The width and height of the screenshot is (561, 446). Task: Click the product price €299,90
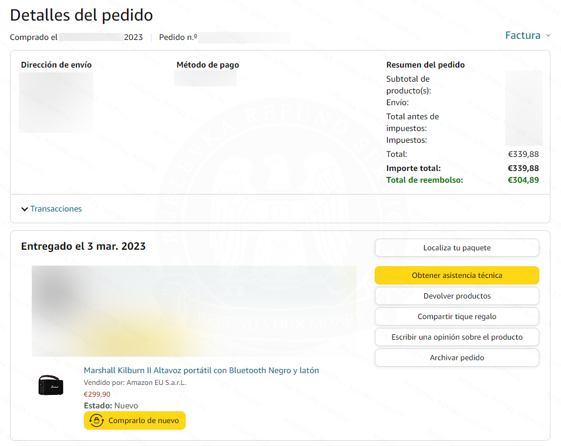pos(97,394)
